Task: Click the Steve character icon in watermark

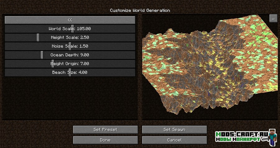Action: (273, 137)
